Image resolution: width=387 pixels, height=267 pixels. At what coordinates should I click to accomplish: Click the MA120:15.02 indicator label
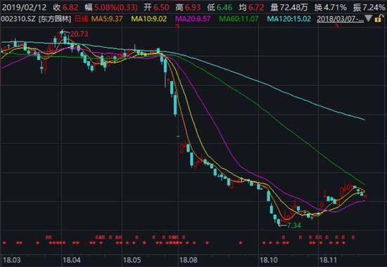(x=289, y=19)
